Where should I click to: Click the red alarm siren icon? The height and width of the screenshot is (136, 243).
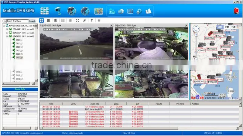point(236,11)
